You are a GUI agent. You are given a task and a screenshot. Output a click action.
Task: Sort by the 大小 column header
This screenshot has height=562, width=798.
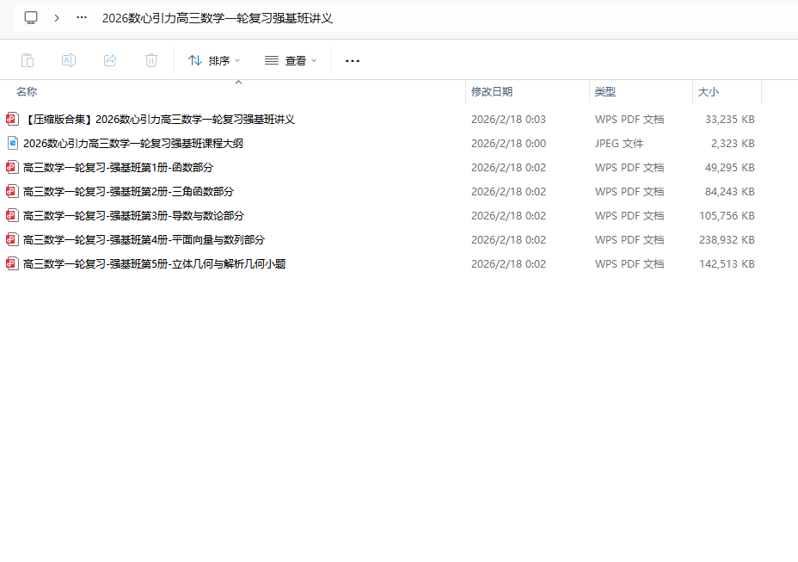pos(709,92)
